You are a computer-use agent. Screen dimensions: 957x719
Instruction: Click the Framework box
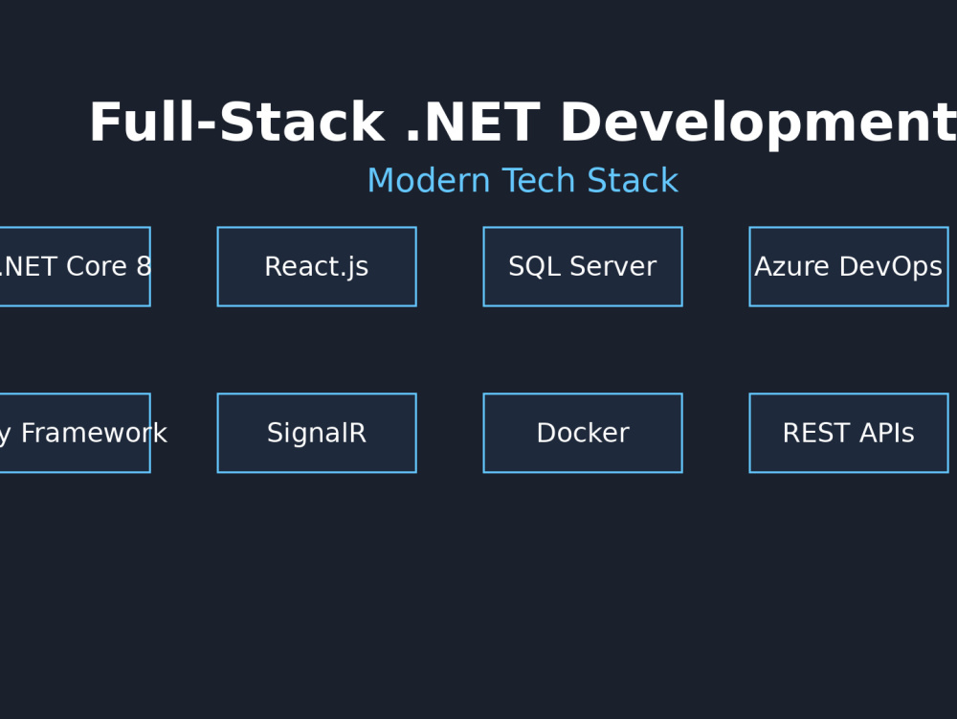pyautogui.click(x=75, y=434)
